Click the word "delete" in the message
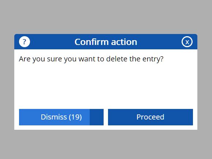Screen dimensions: 212x159 117,59
